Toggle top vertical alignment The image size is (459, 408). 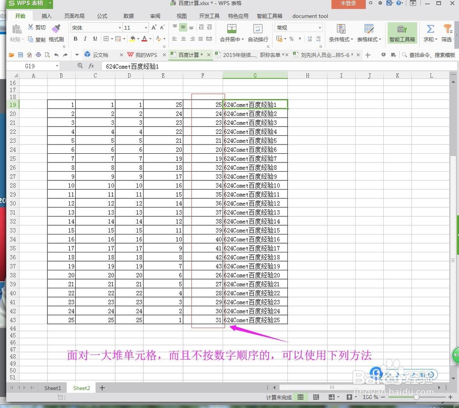[175, 27]
